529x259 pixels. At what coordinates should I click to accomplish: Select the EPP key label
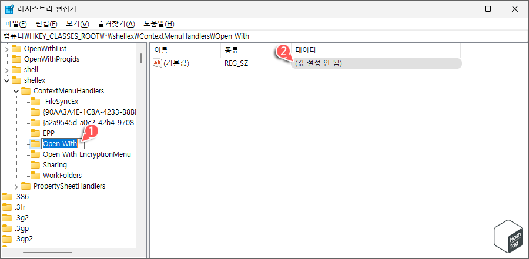pos(49,133)
